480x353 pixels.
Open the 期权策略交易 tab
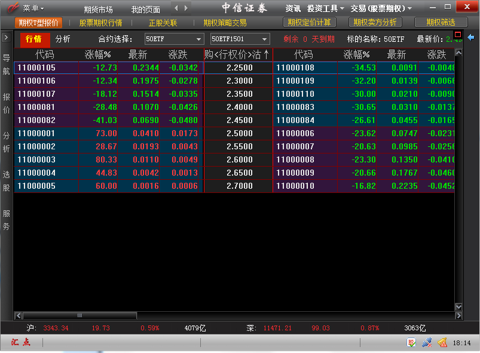(x=225, y=23)
